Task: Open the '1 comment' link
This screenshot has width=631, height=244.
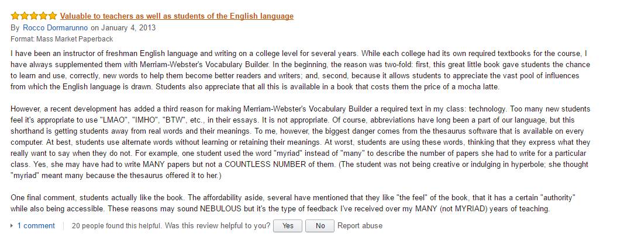Action: click(36, 226)
